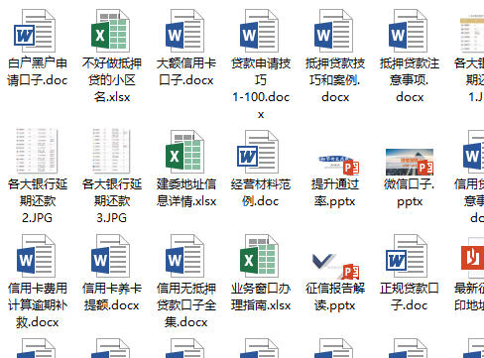Image resolution: width=484 pixels, height=358 pixels.
Task: Click the file name 各大银行延期还款2.JPG
Action: click(38, 201)
